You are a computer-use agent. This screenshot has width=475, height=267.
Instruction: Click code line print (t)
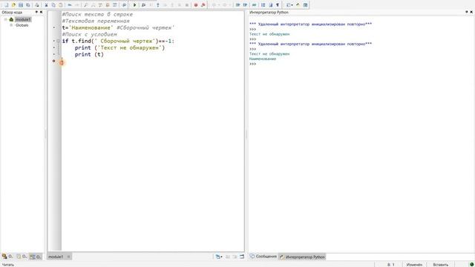[x=89, y=54]
